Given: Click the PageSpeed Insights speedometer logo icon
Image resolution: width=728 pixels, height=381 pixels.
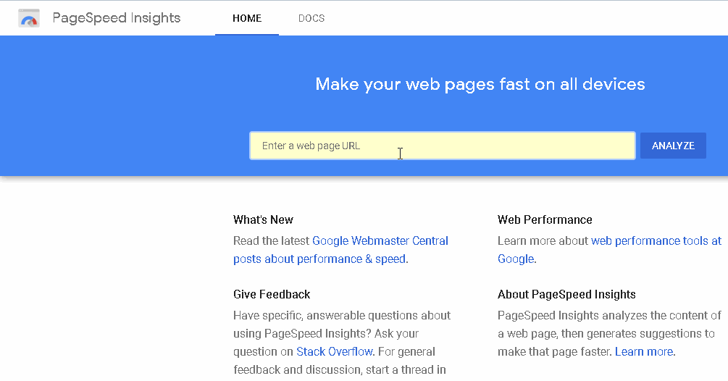Looking at the screenshot, I should [29, 18].
